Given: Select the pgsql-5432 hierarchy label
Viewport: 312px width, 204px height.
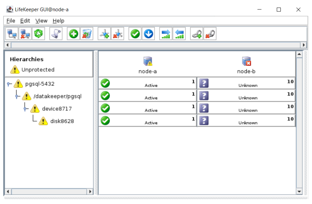Looking at the screenshot, I should coord(40,84).
